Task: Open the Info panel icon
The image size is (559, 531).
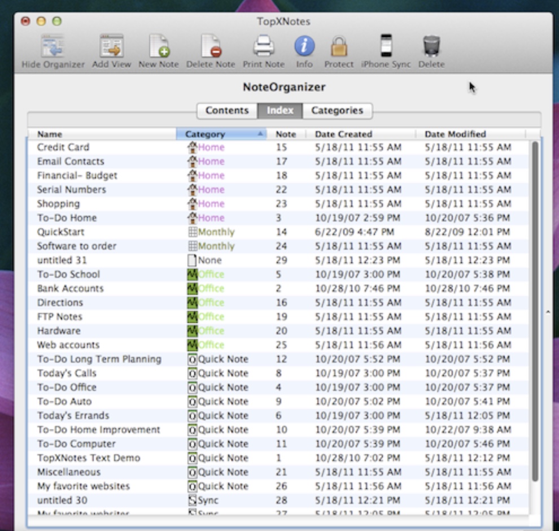Action: point(304,46)
